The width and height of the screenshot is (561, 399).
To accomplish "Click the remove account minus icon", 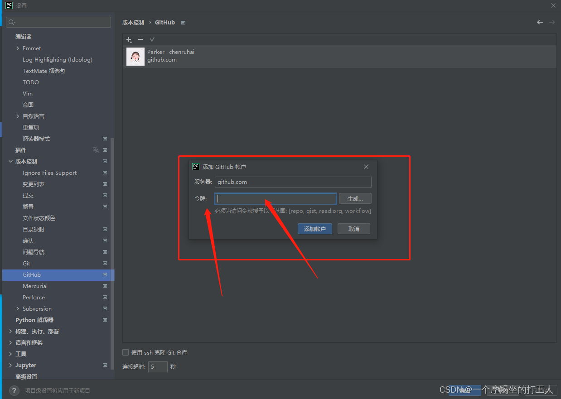I will [x=140, y=40].
